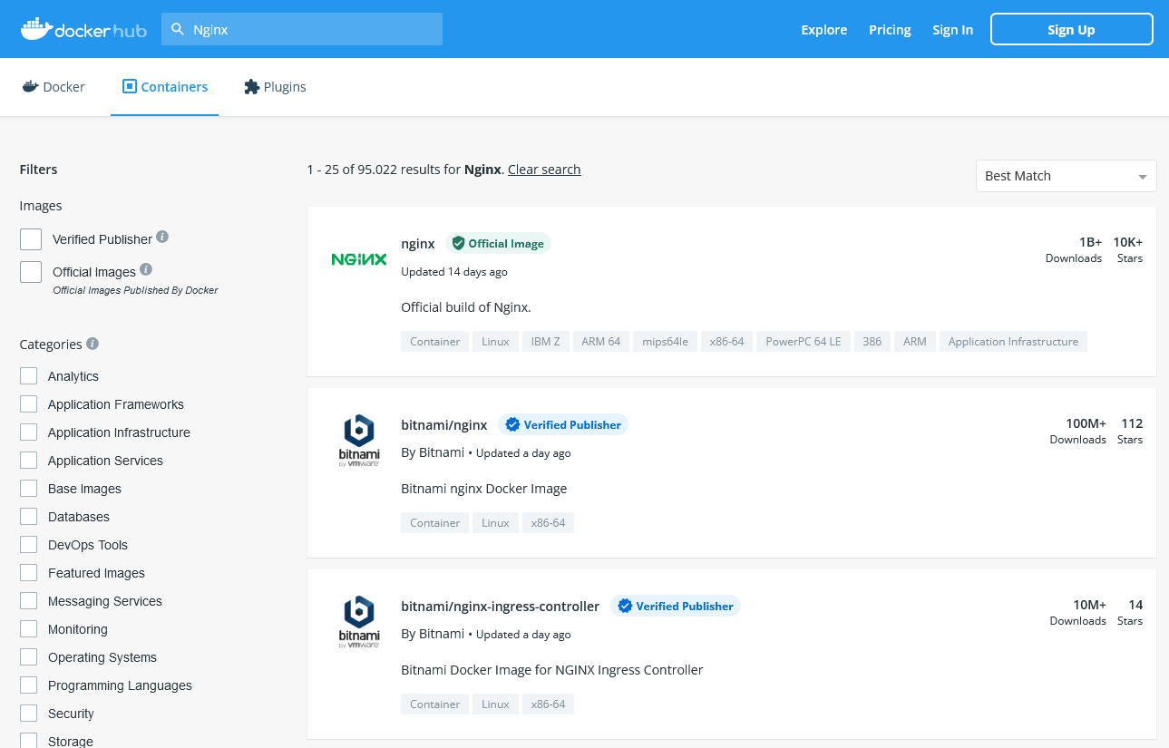Check the Official Images filter

coord(31,272)
